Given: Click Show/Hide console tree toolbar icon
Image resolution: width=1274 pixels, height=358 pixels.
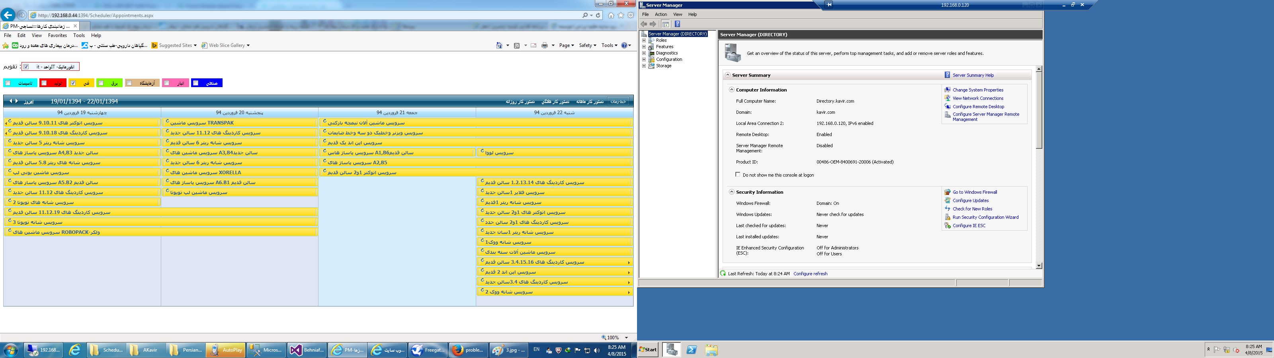Looking at the screenshot, I should [x=666, y=24].
